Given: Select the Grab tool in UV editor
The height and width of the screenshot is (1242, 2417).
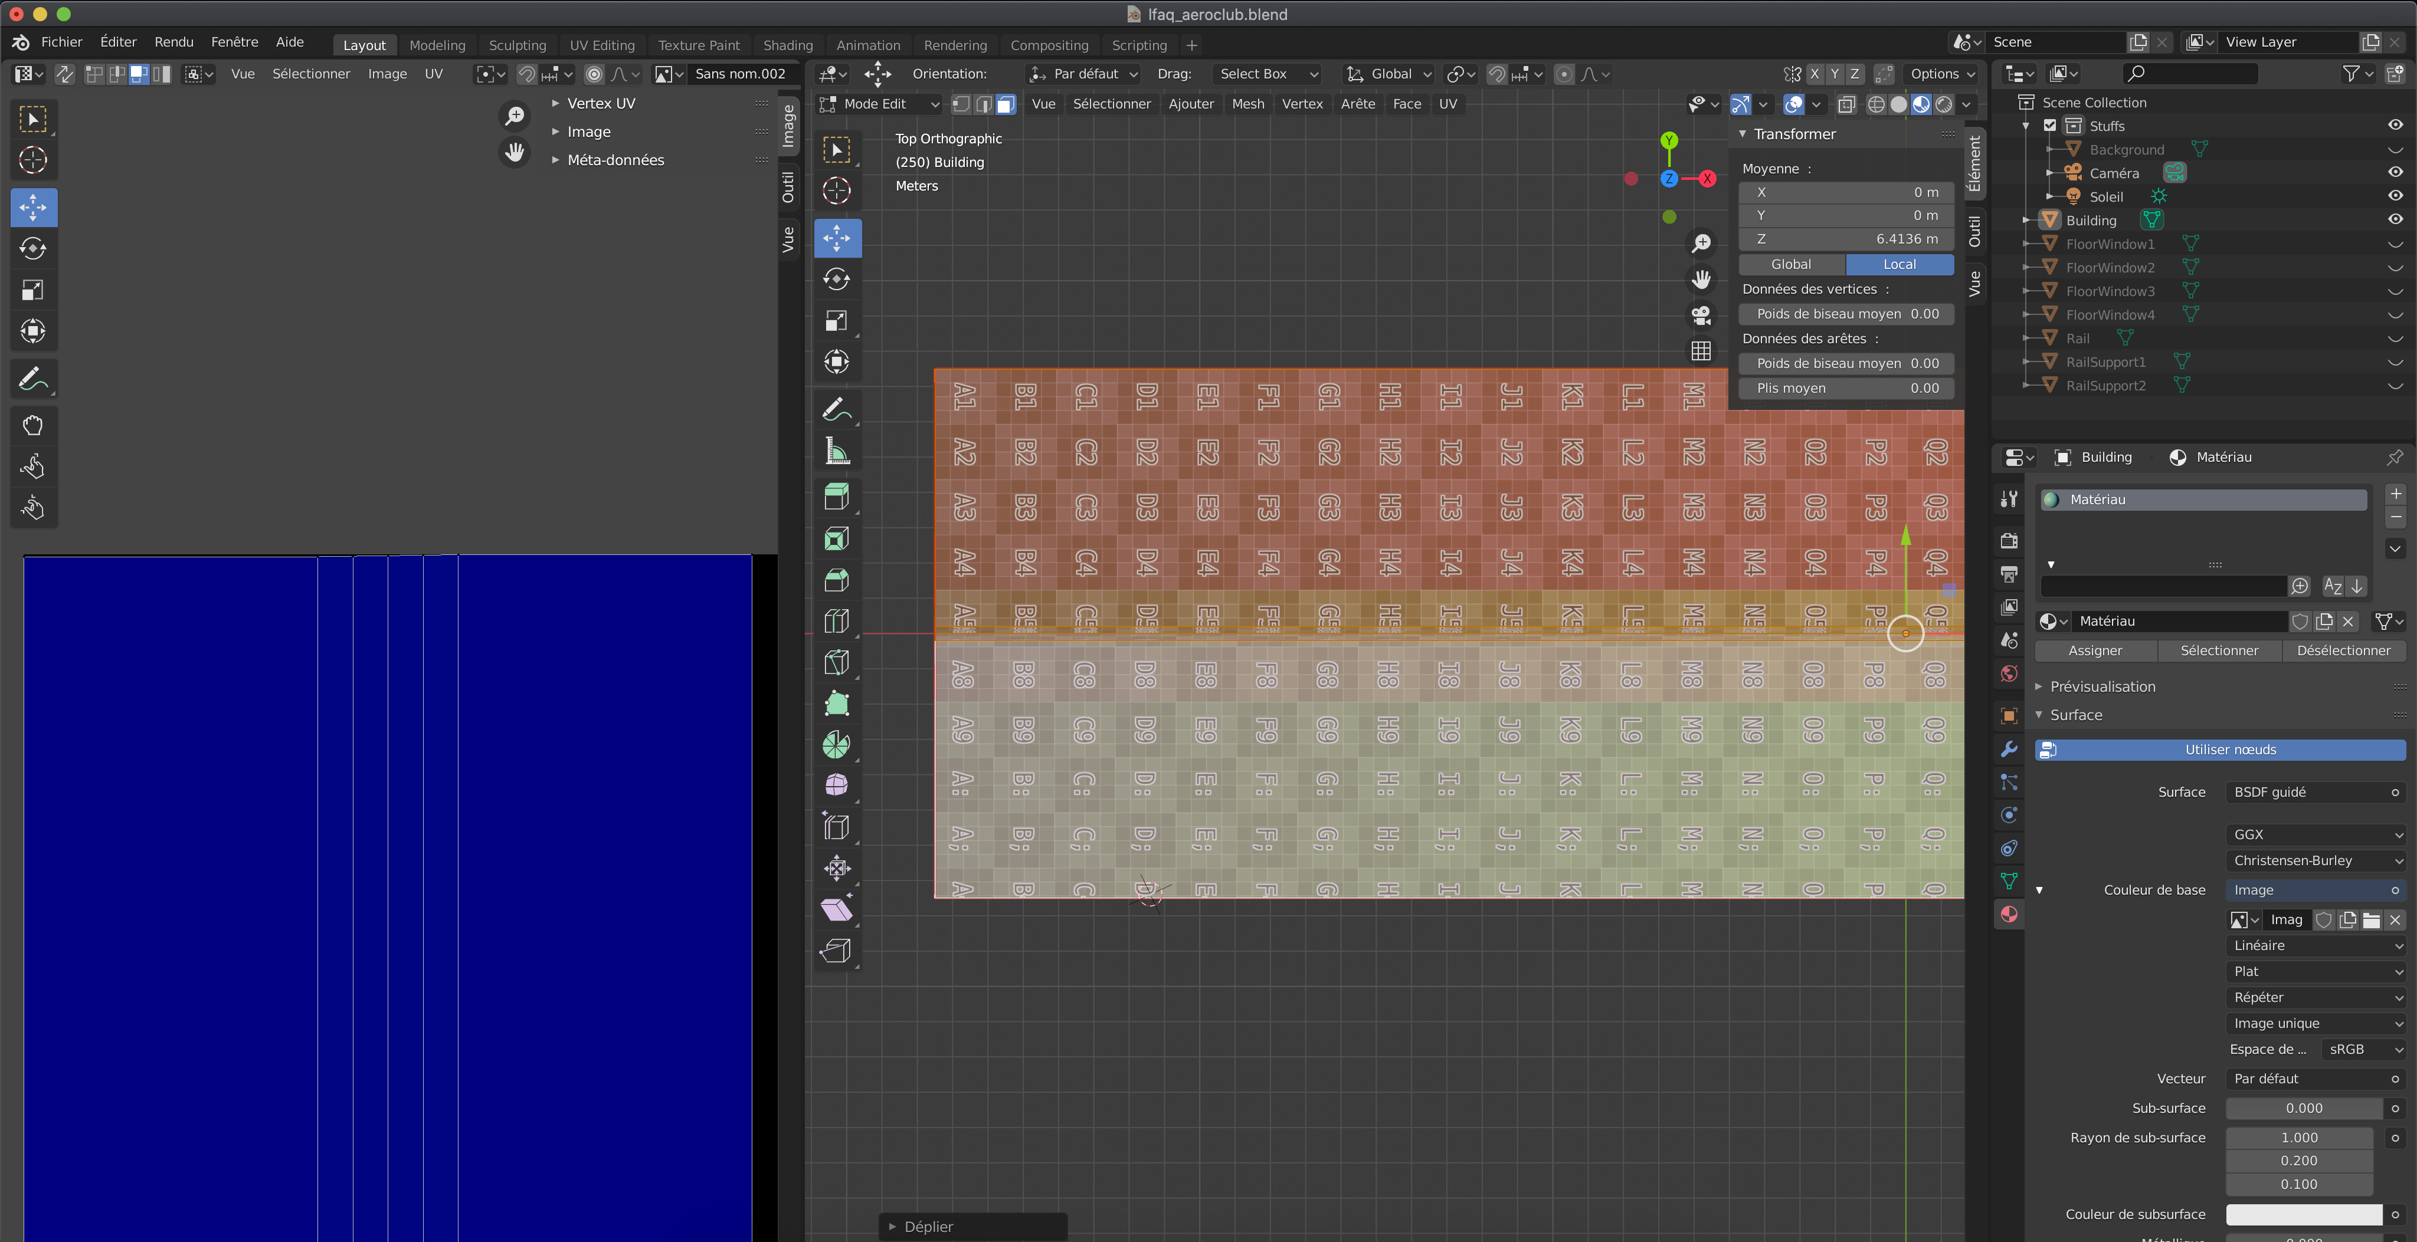Looking at the screenshot, I should (33, 425).
